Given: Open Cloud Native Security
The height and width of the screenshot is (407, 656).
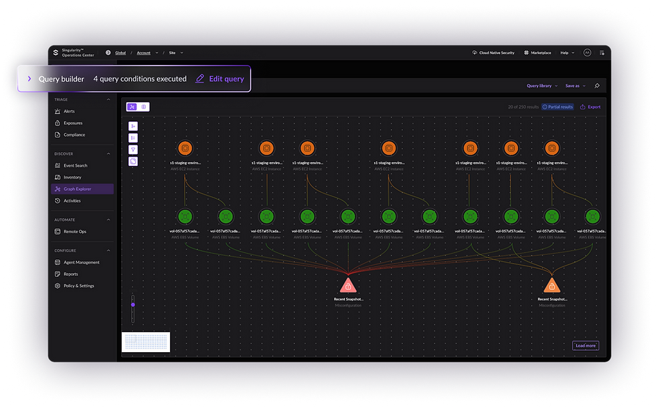Looking at the screenshot, I should tap(493, 53).
